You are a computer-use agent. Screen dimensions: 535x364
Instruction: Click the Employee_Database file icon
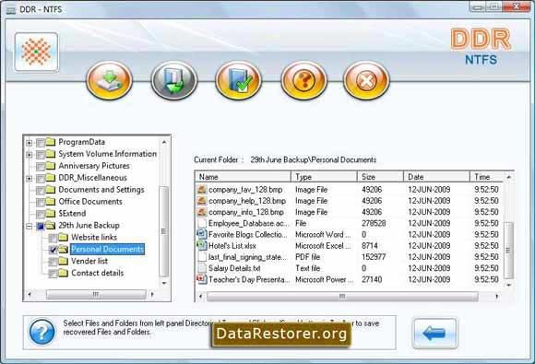[x=202, y=223]
